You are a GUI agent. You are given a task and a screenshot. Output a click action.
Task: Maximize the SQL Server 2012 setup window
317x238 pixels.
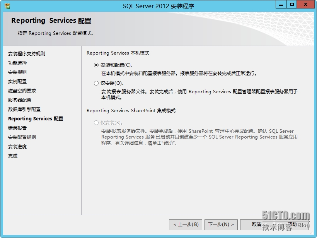click(291, 5)
